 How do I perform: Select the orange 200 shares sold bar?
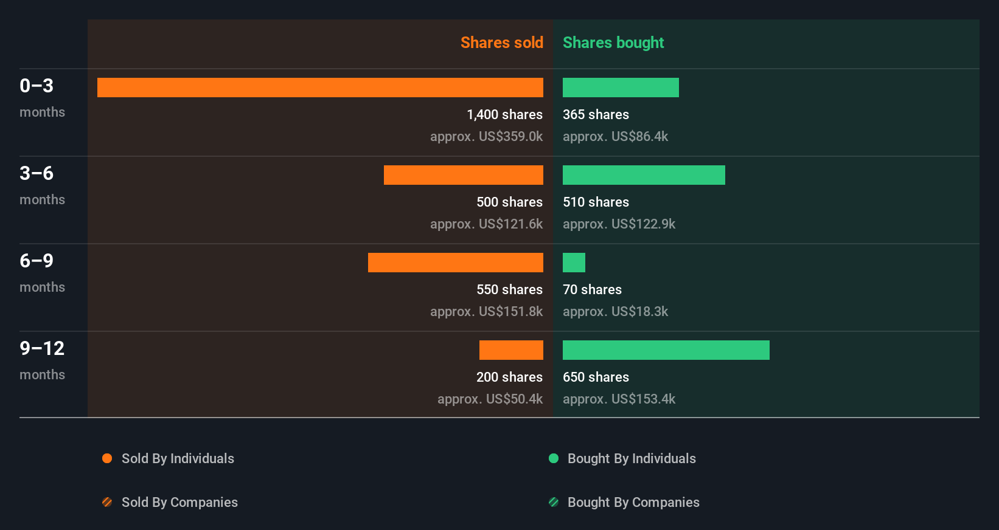coord(511,350)
